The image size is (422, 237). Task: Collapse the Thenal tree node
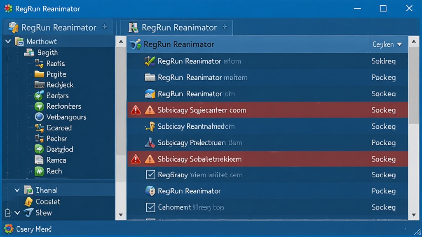[x=17, y=190]
